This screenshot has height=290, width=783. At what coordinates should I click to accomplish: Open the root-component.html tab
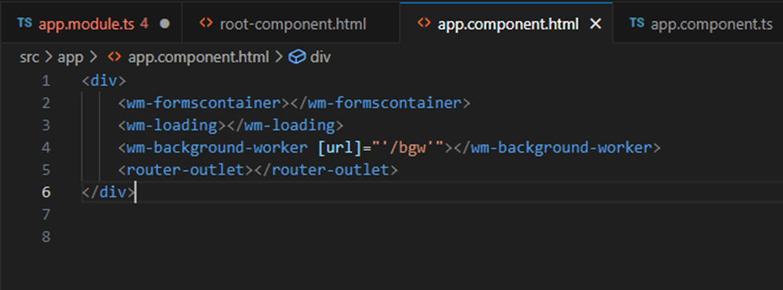(292, 23)
